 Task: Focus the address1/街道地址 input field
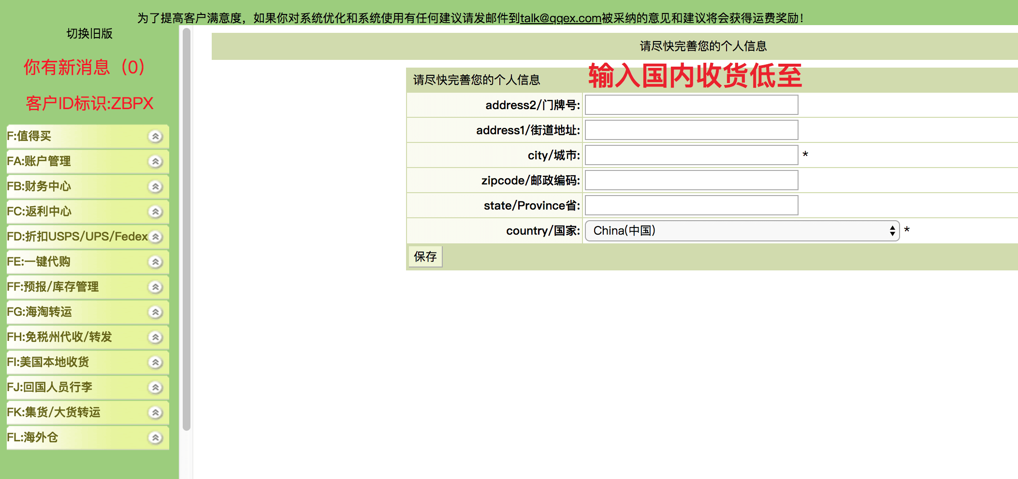691,130
